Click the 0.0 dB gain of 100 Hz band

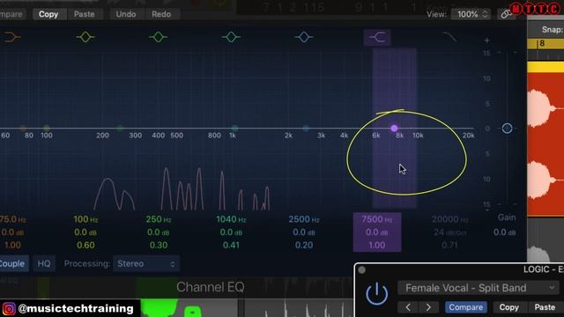85,232
